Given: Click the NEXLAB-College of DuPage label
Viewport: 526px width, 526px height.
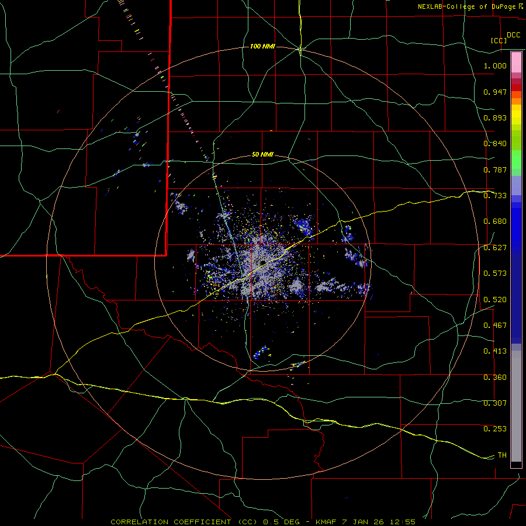Looking at the screenshot, I should 466,6.
